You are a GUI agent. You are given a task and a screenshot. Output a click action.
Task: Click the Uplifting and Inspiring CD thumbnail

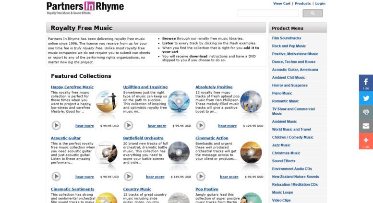pyautogui.click(x=179, y=102)
